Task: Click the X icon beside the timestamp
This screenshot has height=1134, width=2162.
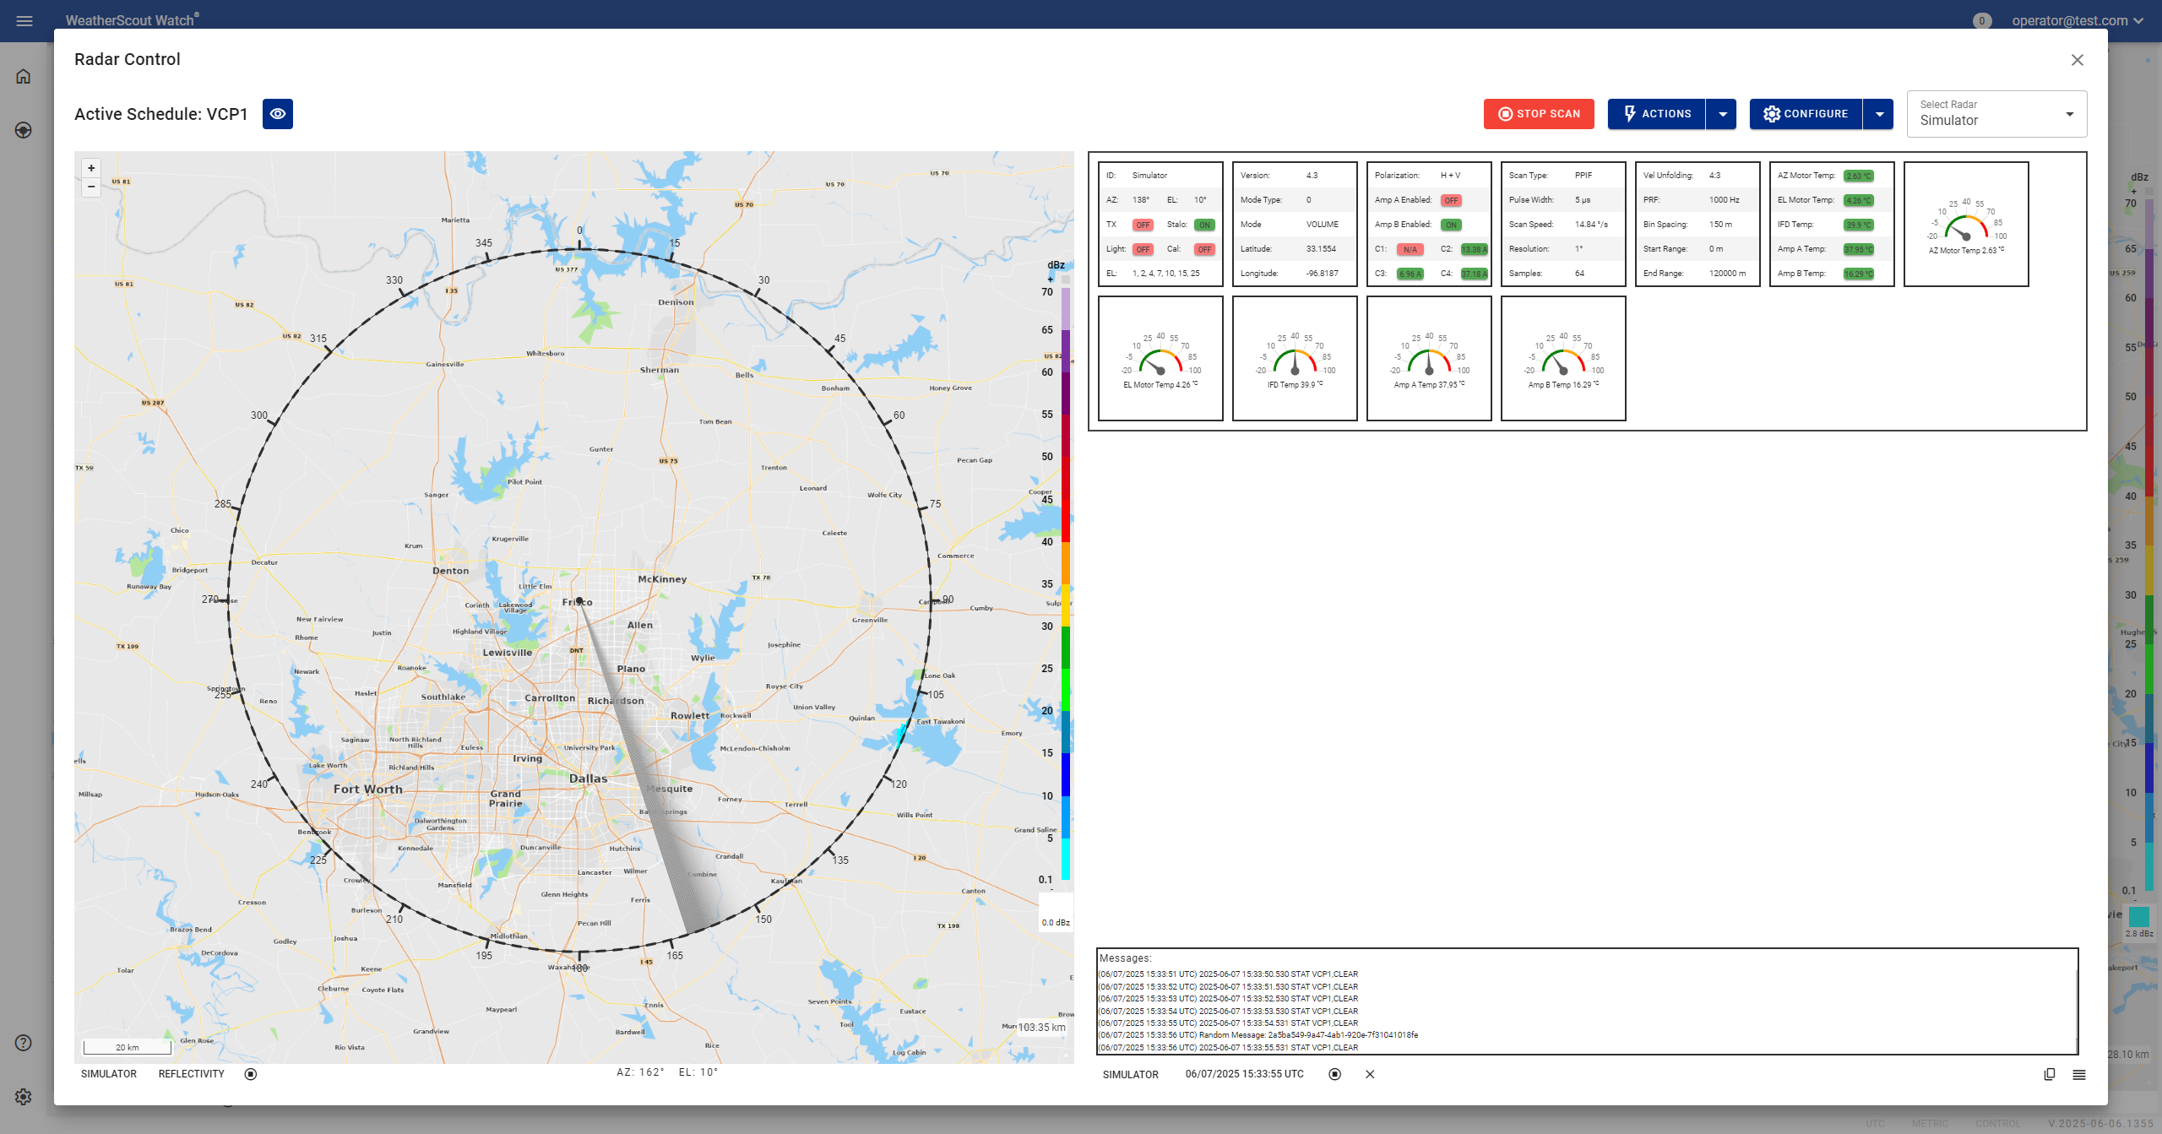Action: [x=1370, y=1074]
